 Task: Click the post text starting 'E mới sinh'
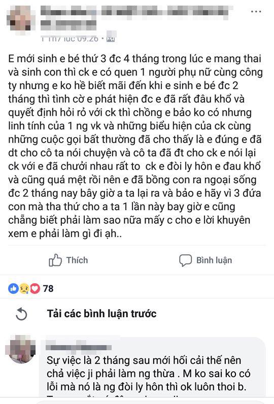point(135,146)
